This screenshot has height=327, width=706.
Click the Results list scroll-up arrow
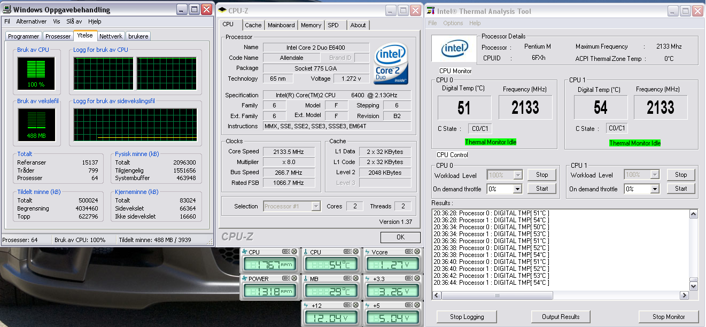click(694, 214)
